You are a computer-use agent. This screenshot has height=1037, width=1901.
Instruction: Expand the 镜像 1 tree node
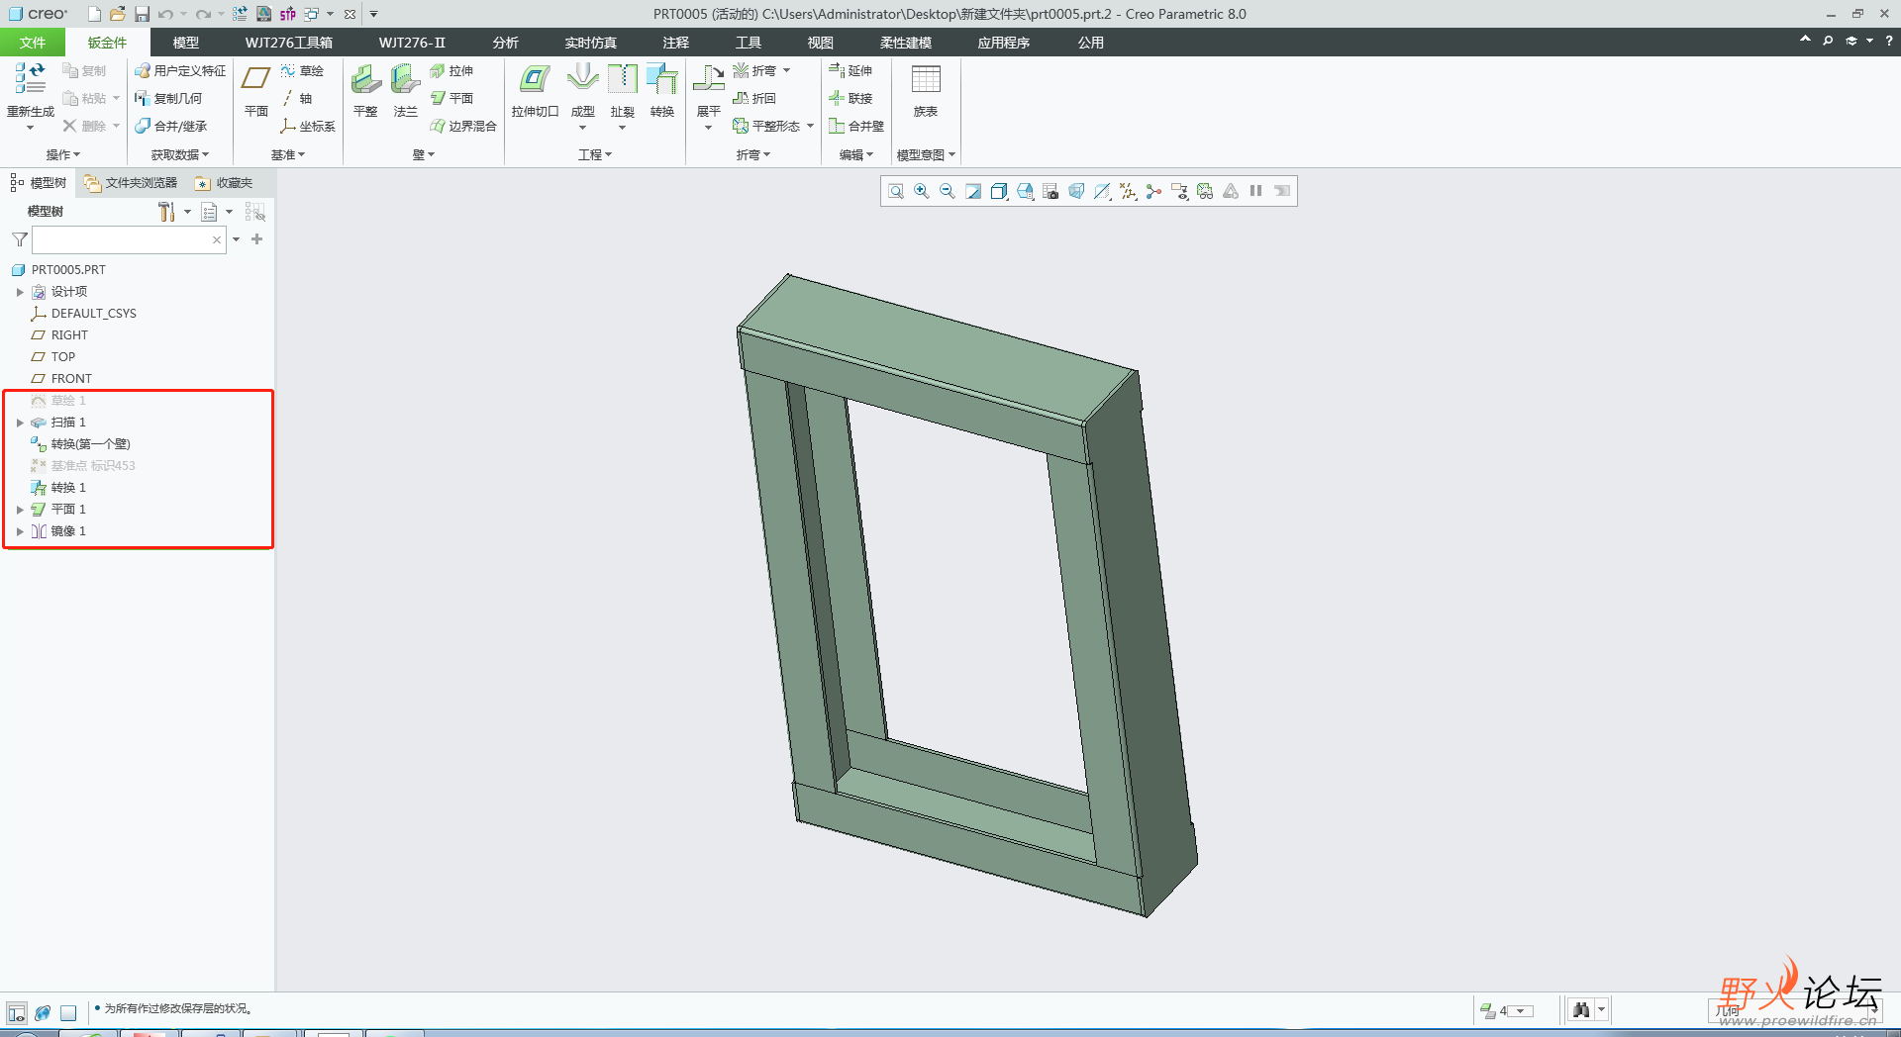[20, 531]
